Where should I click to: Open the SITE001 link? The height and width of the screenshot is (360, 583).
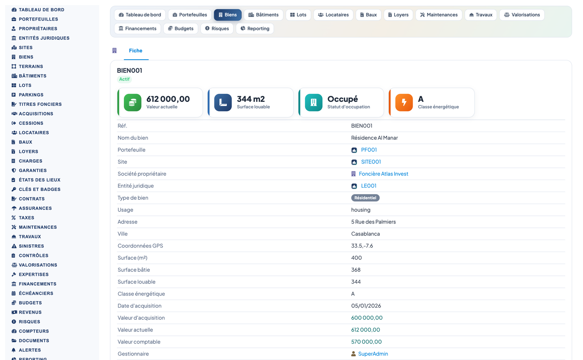(371, 162)
